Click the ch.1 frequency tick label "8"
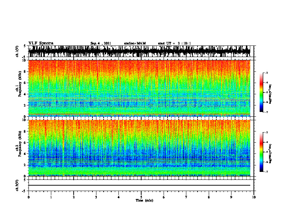This screenshot has width=286, height=221. (25, 71)
